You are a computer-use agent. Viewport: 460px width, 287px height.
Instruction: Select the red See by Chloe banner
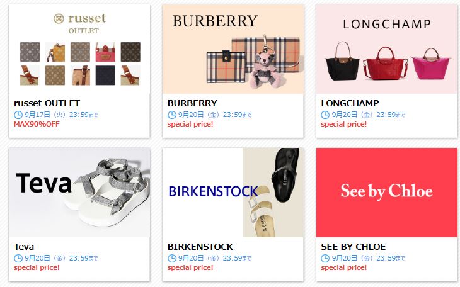(387, 193)
